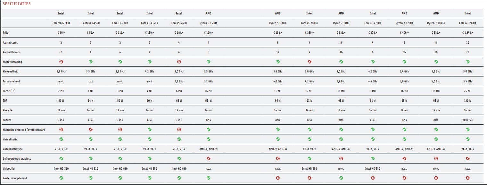Select the overclock green check for Core i3-7350K
Viewport: 487px width, 185px height.
(150, 130)
